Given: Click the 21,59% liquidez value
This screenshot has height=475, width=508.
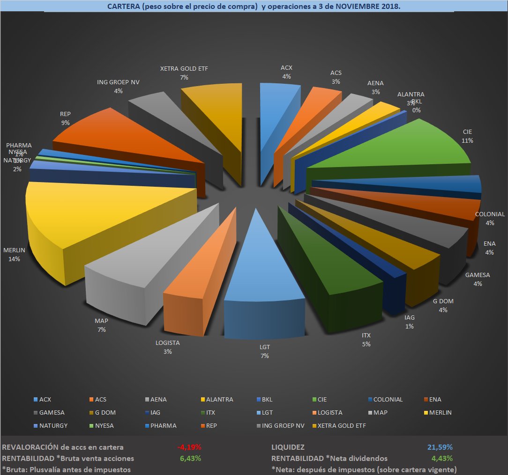Looking at the screenshot, I should [x=440, y=447].
